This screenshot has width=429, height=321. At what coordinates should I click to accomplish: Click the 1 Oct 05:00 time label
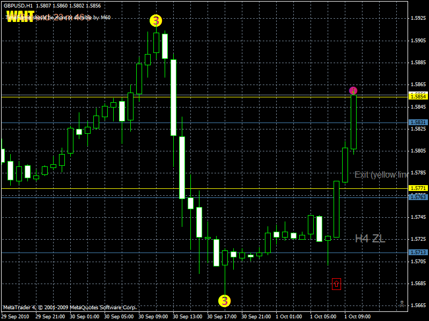click(x=323, y=317)
